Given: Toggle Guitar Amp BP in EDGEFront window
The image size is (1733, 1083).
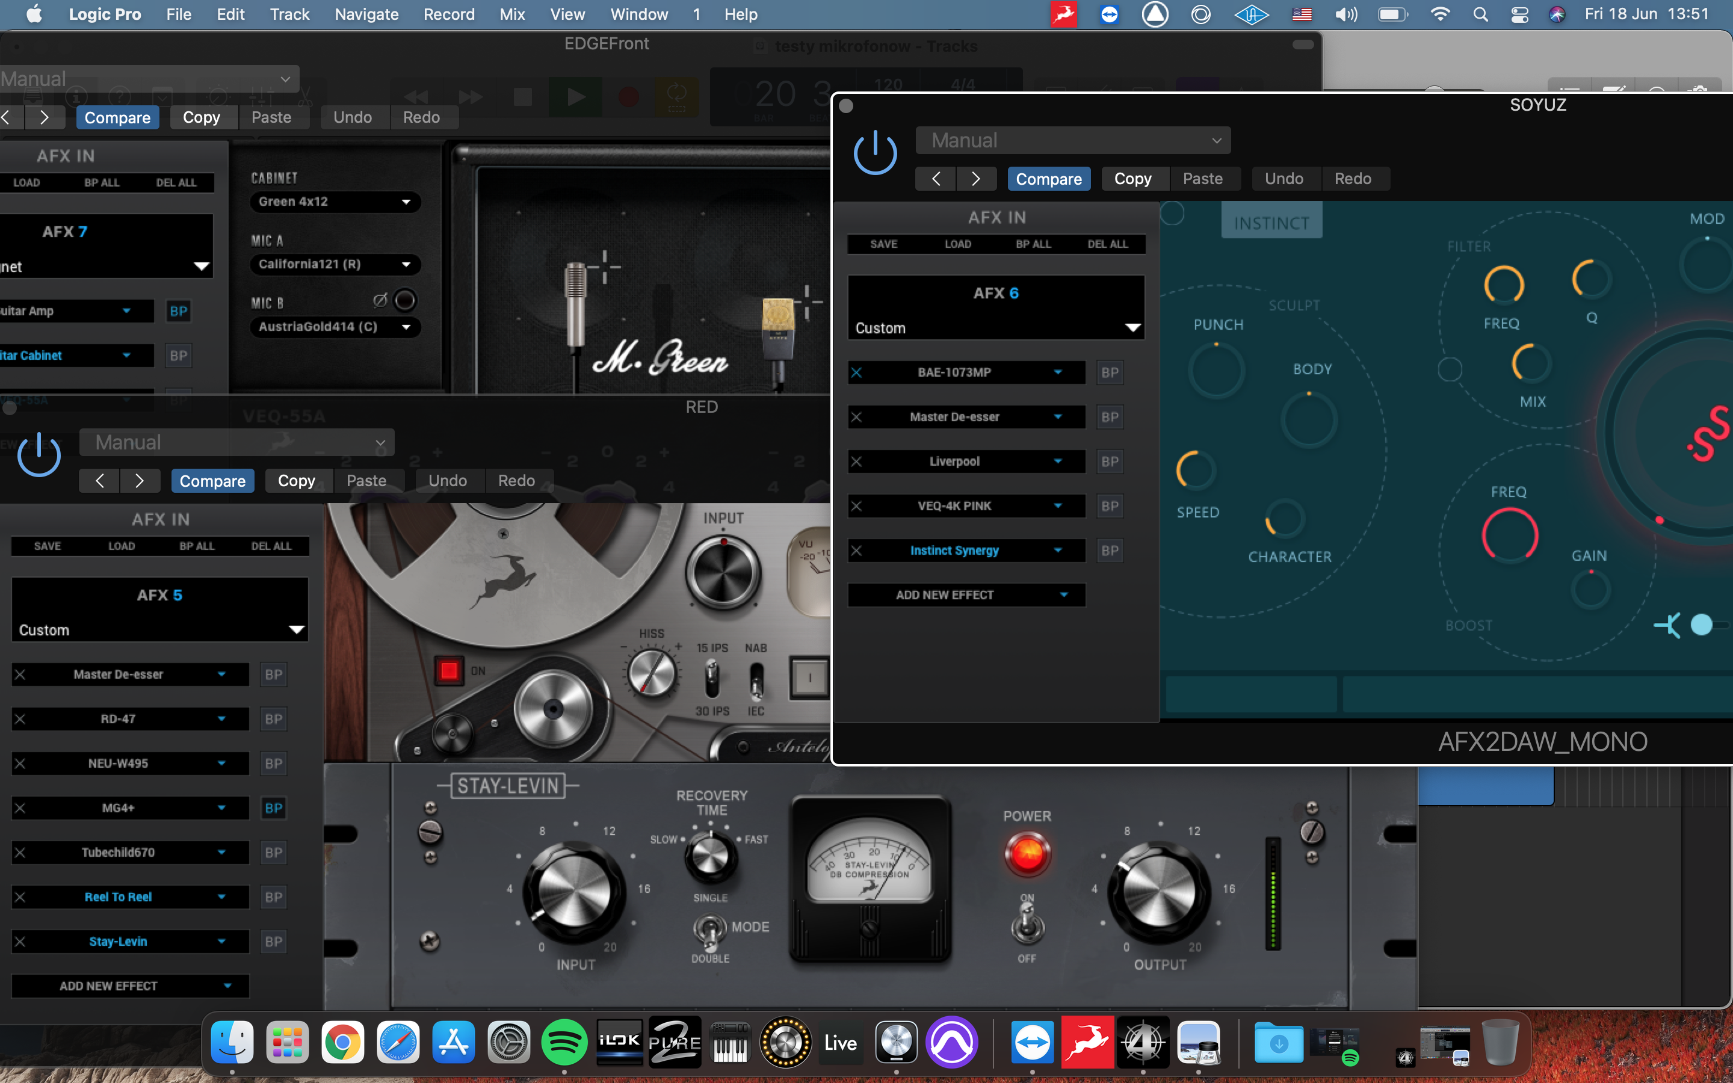Looking at the screenshot, I should point(178,311).
